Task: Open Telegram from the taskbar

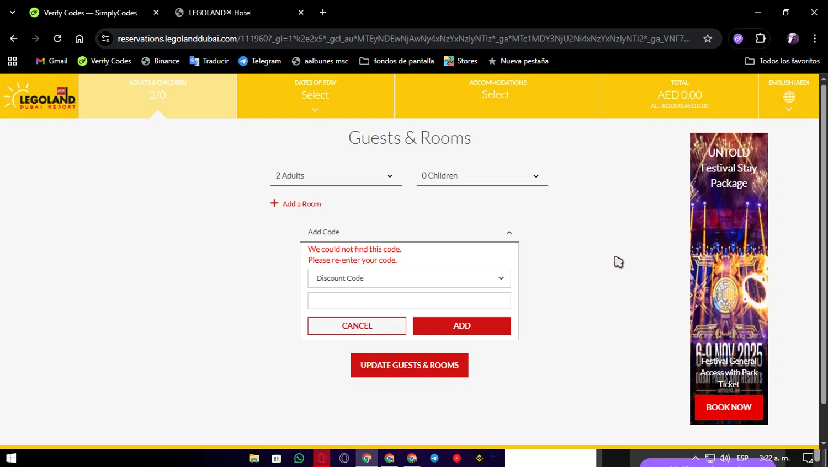Action: 434,458
